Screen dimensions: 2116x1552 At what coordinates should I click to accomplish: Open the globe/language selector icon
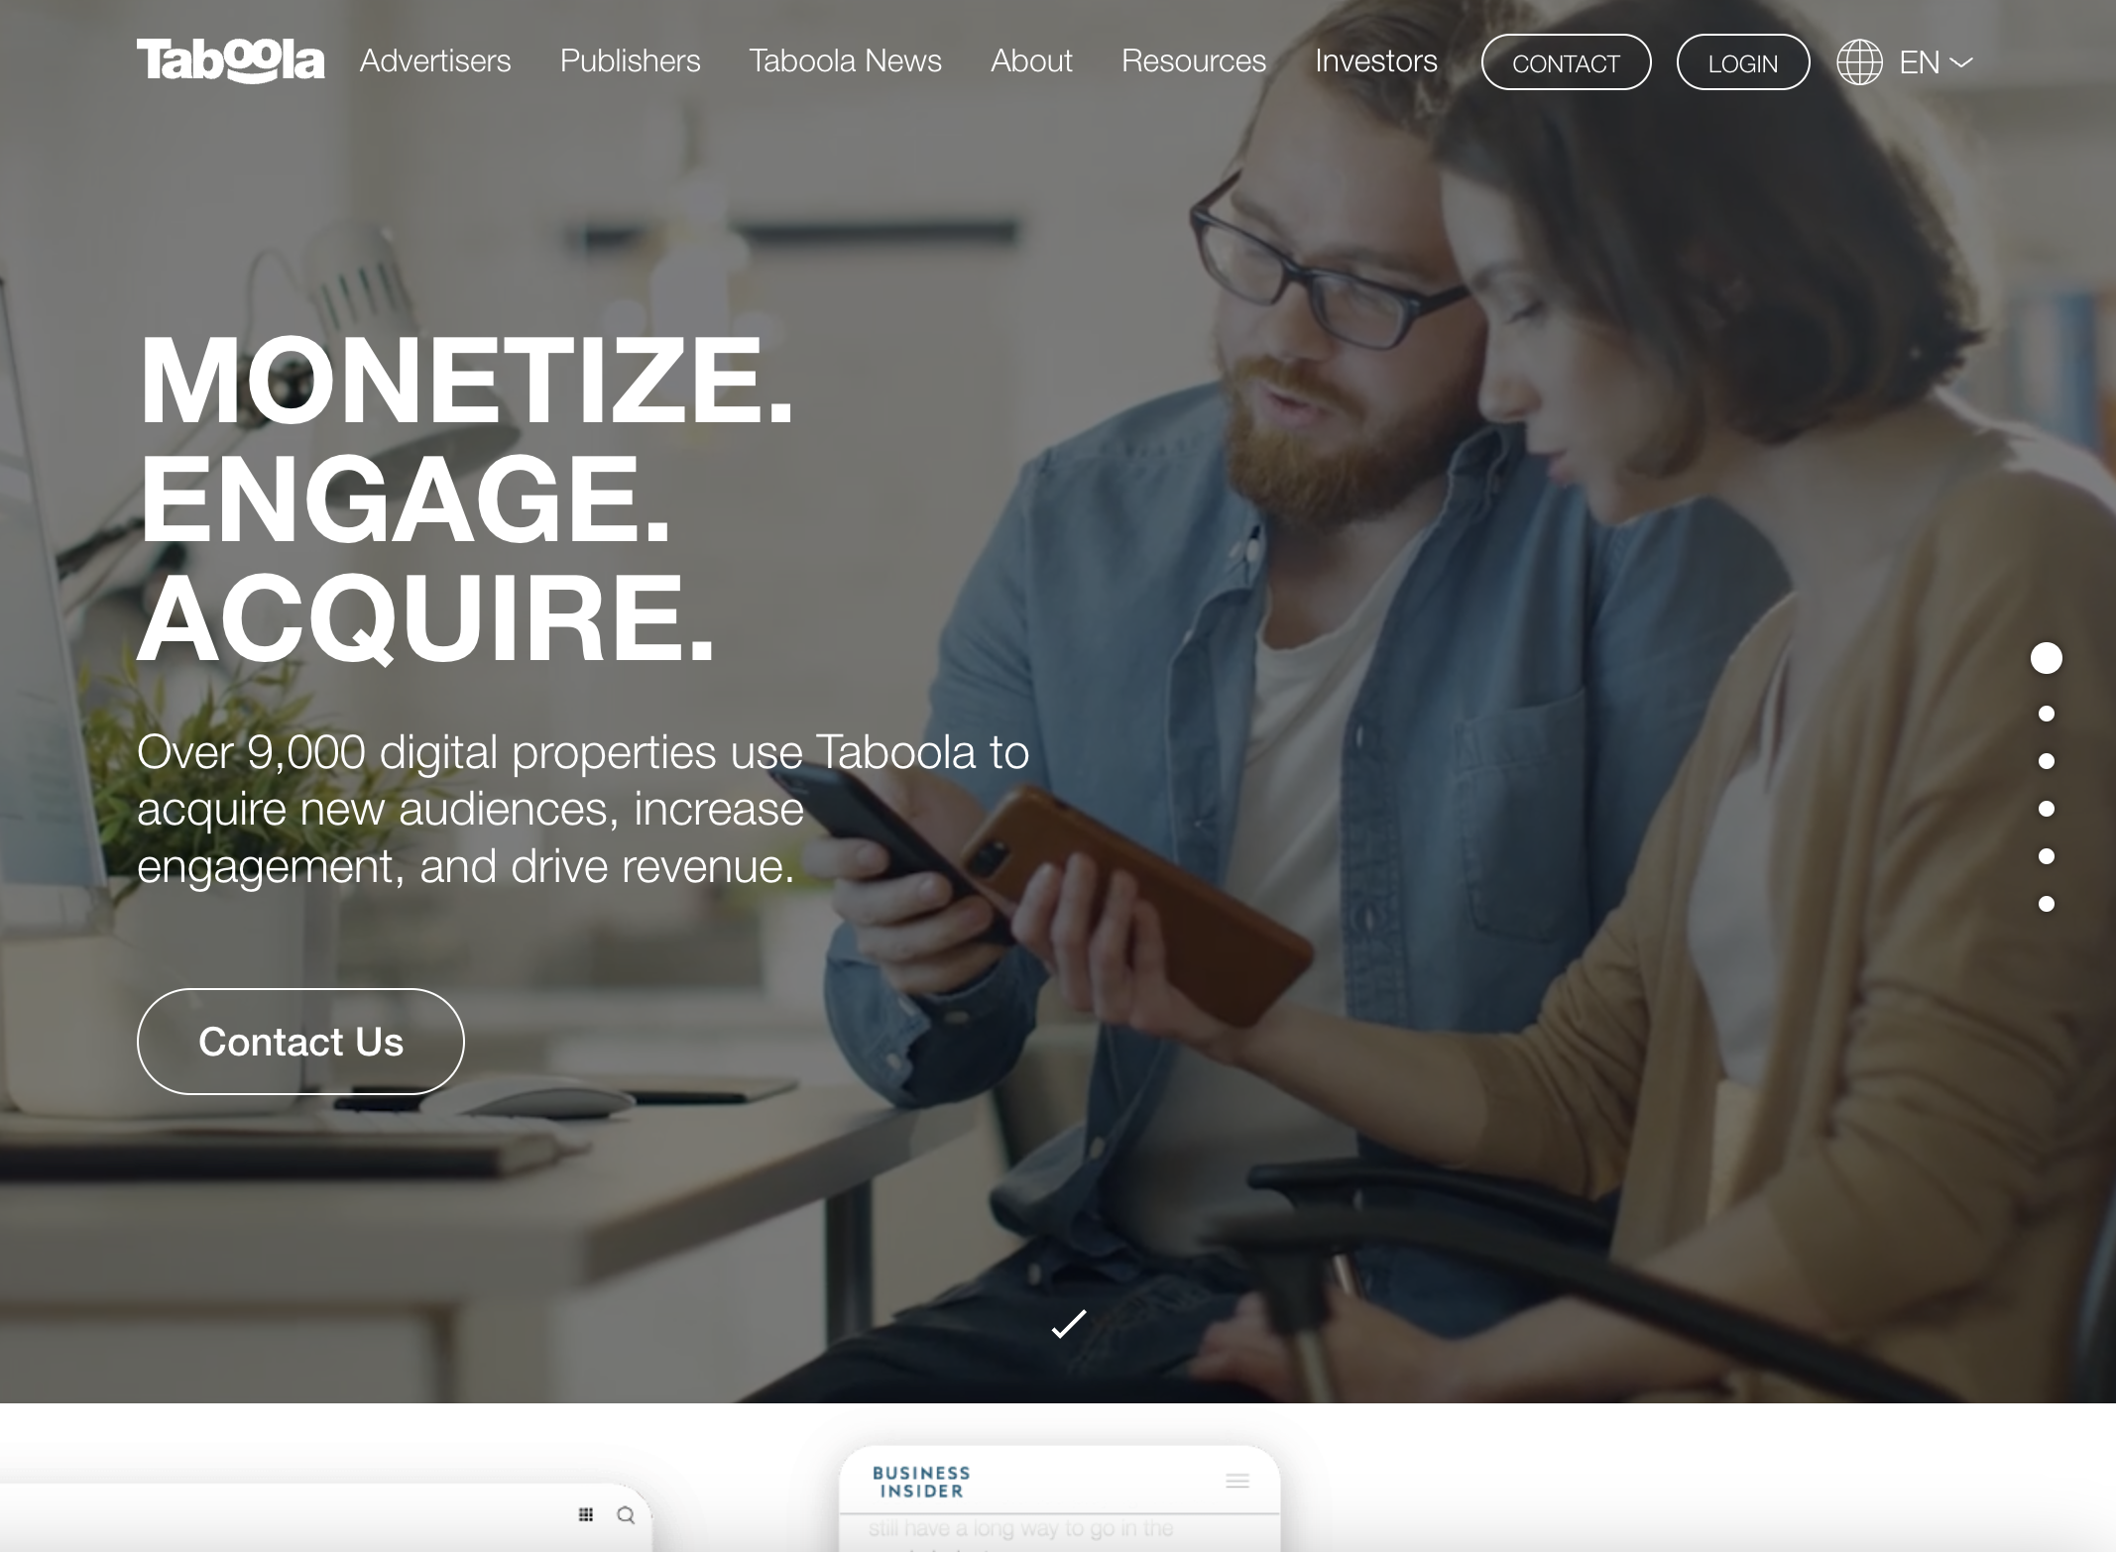1858,60
